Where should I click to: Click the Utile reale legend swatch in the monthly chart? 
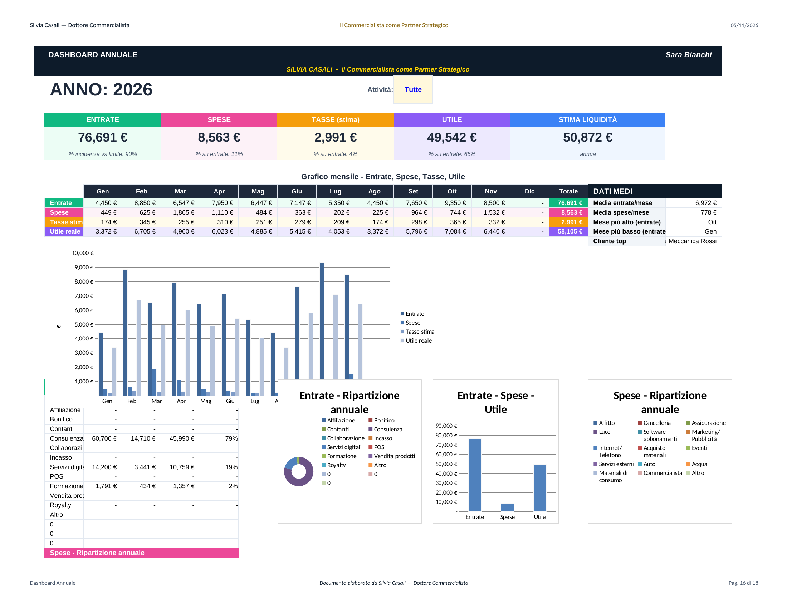402,341
